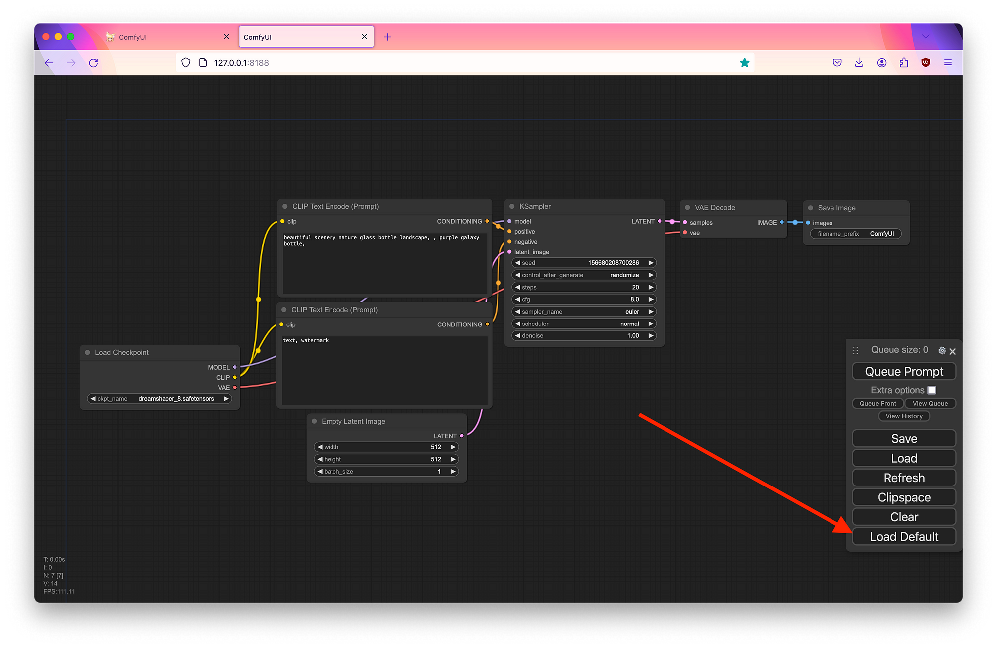This screenshot has width=997, height=648.
Task: Open the ckpt_name dreamshaper_8 selector
Action: (160, 399)
